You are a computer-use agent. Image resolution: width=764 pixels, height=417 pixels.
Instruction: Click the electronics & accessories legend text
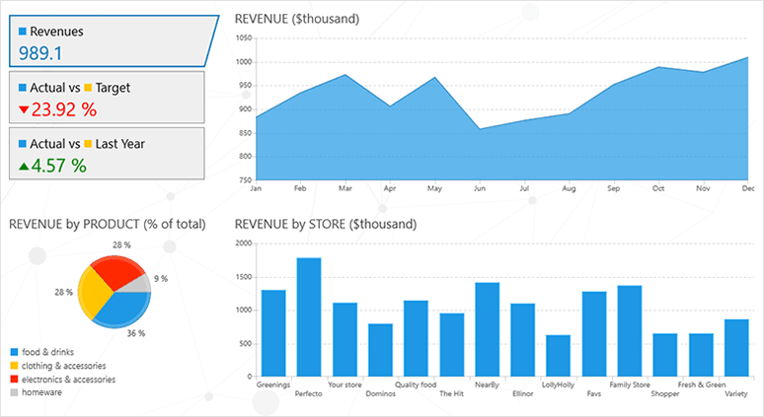(69, 380)
